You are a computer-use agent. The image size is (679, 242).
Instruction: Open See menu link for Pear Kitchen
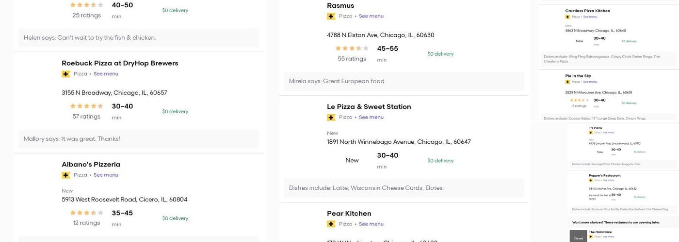(x=371, y=224)
